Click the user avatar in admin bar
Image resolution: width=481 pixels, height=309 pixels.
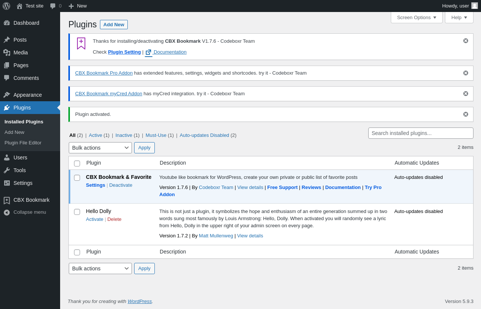click(475, 6)
